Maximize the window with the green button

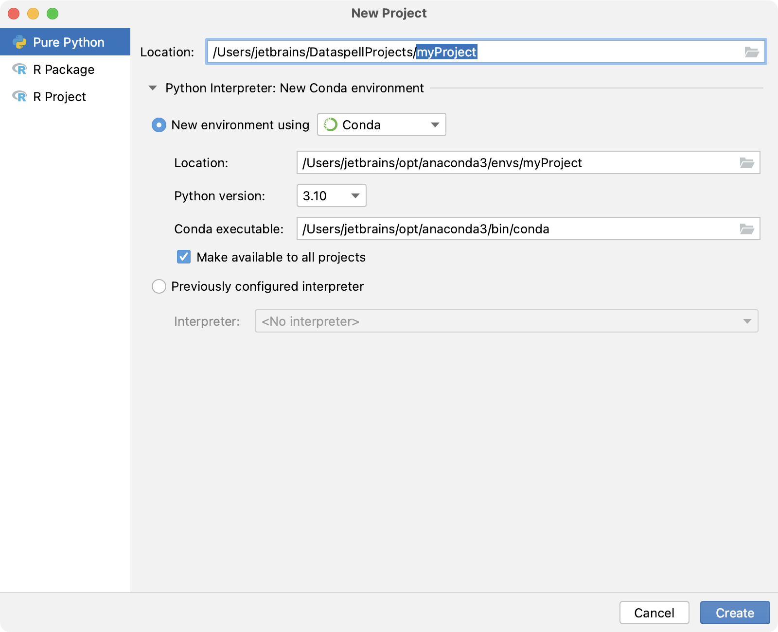pyautogui.click(x=53, y=14)
